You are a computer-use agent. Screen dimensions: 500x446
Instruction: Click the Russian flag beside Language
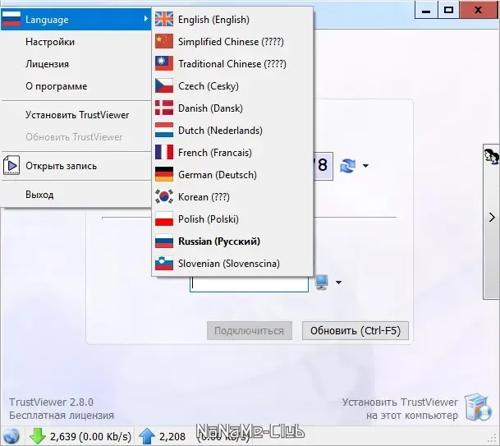(11, 19)
